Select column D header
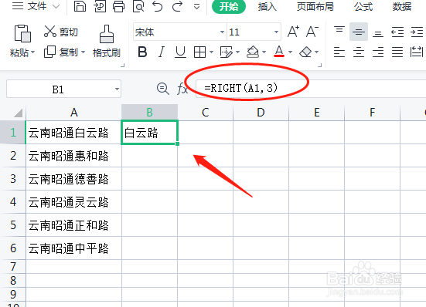The width and height of the screenshot is (426, 307). pyautogui.click(x=261, y=113)
